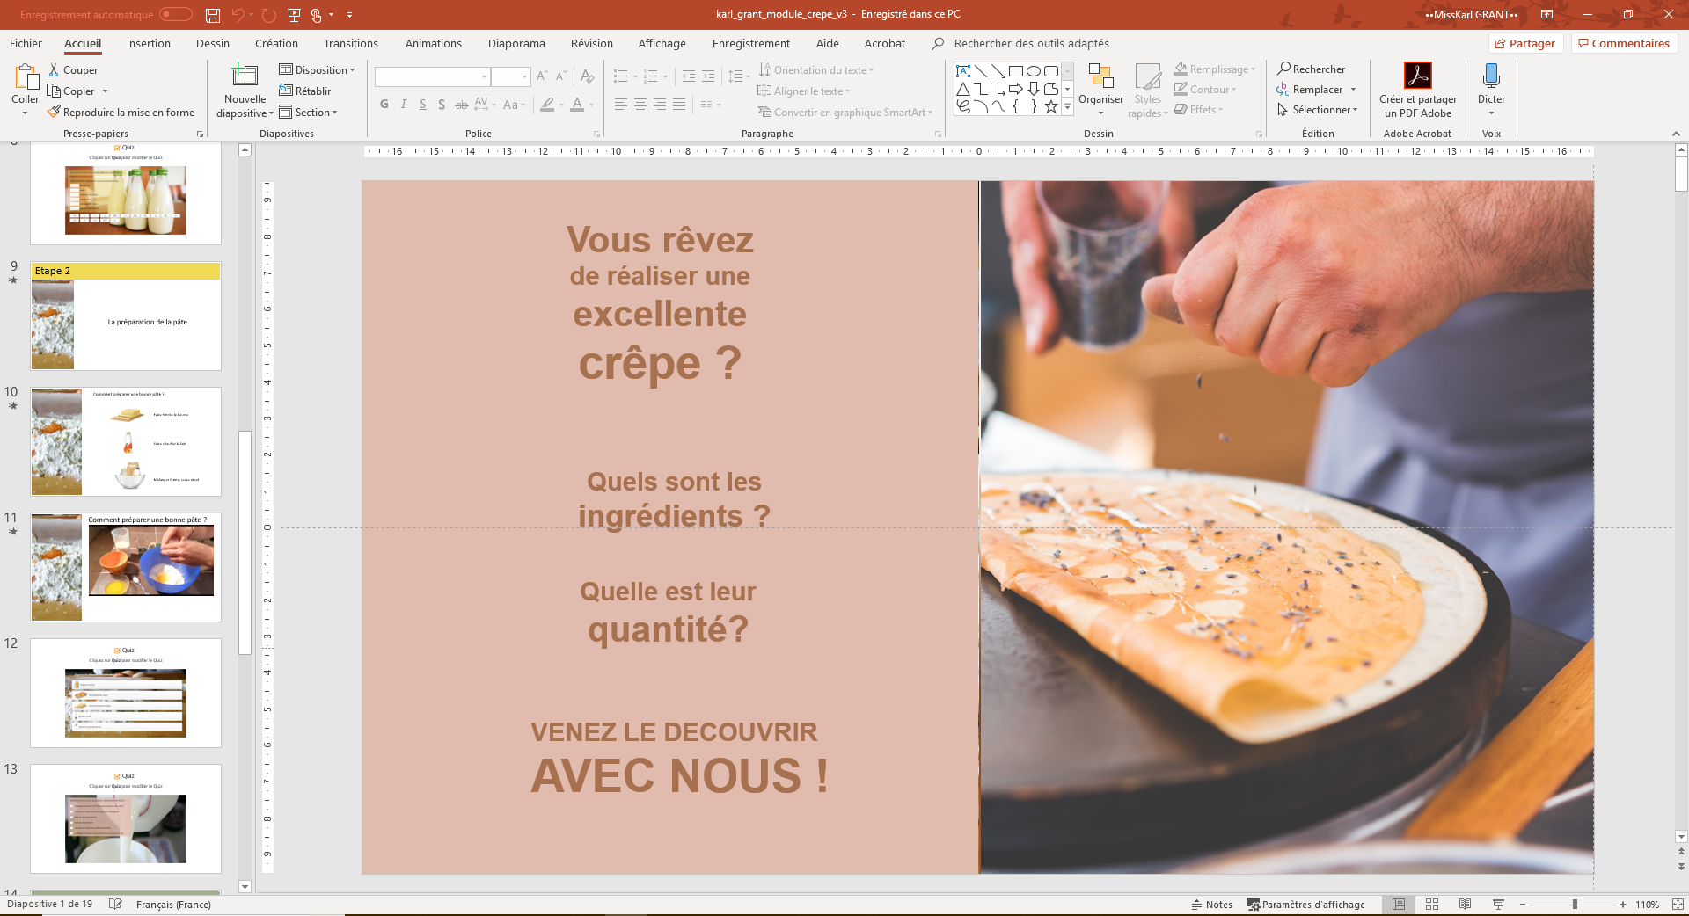
Task: Toggle Enregistrement automatique switch
Action: coord(176,14)
